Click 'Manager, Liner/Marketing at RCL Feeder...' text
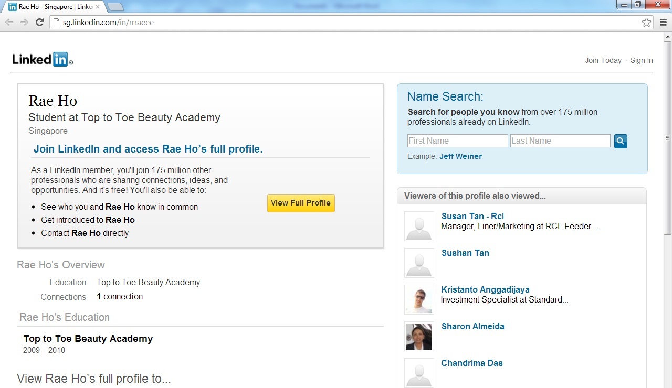 click(x=519, y=227)
